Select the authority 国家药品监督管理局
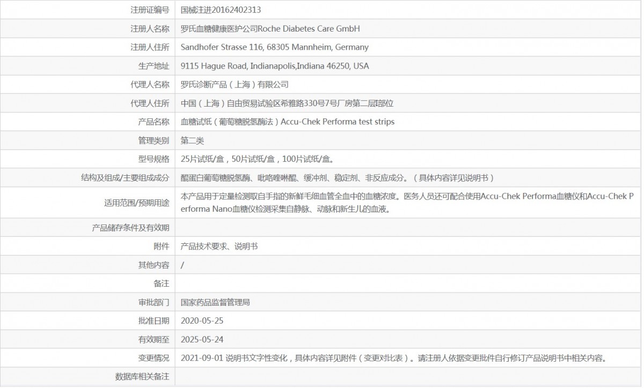This screenshot has height=388, width=644. click(x=215, y=302)
